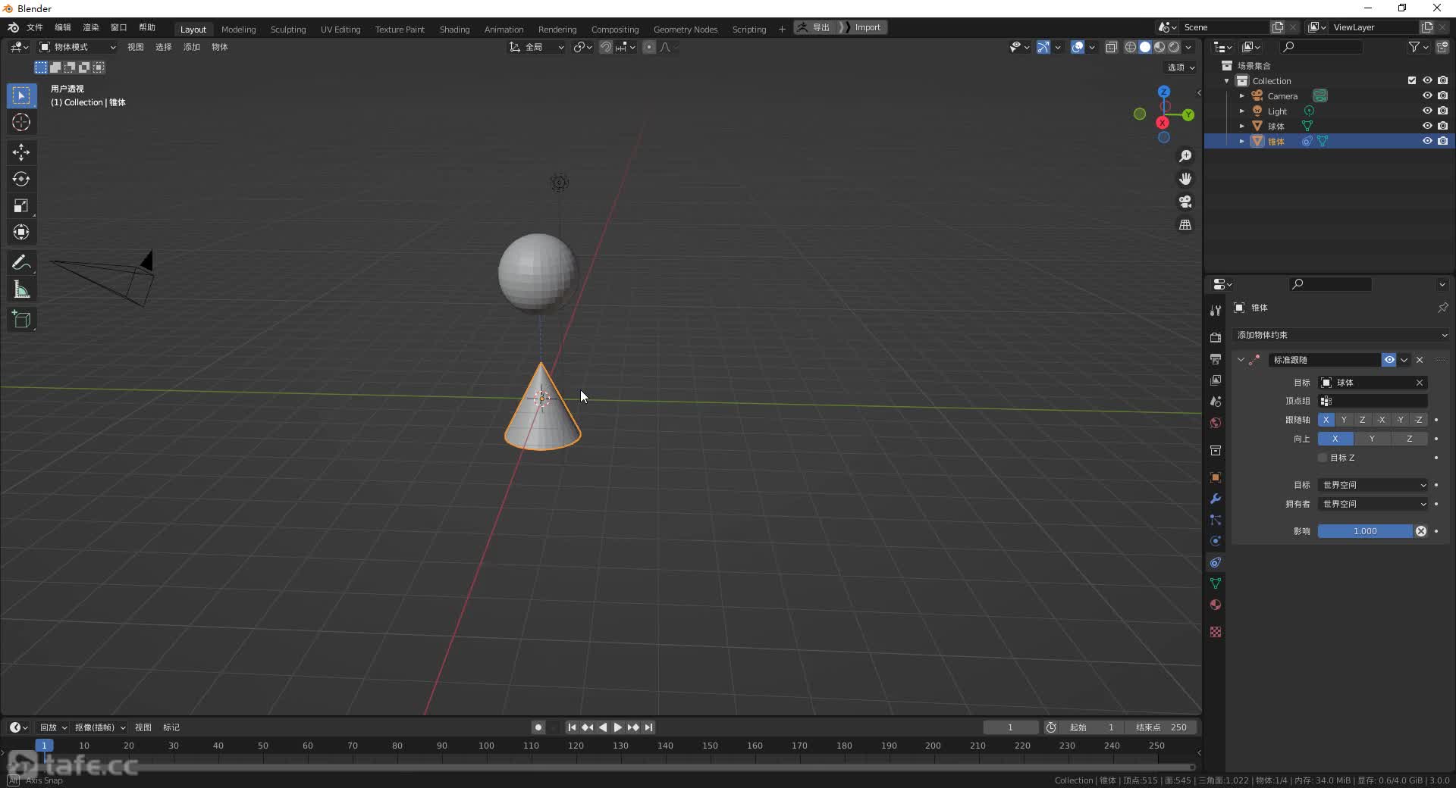This screenshot has width=1456, height=788.
Task: Toggle visibility of 球体 in outliner
Action: click(x=1427, y=126)
